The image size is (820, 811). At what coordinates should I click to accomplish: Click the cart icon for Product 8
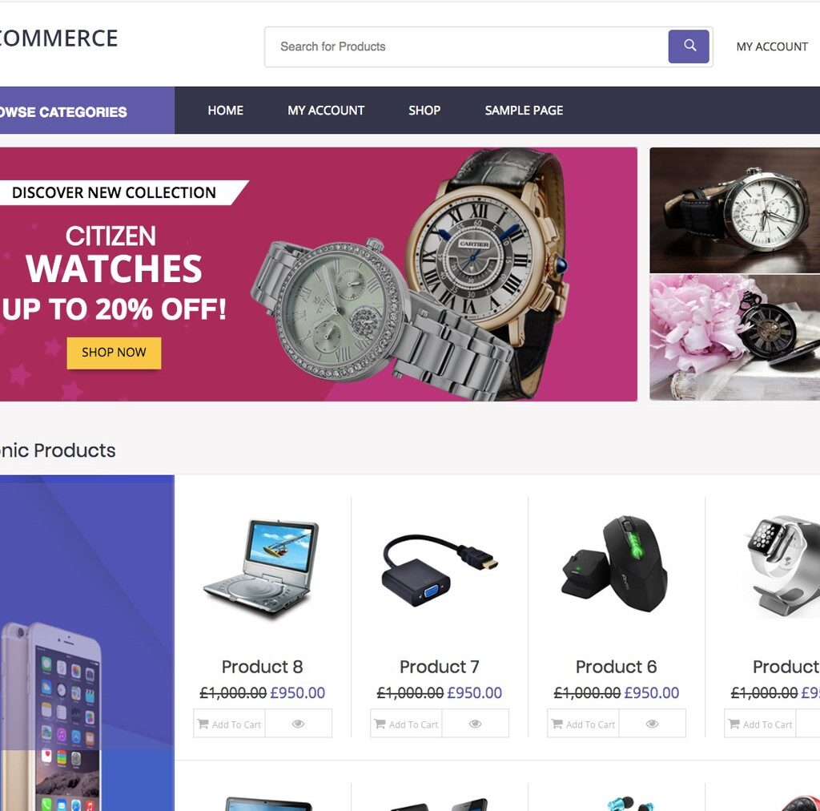tap(203, 724)
